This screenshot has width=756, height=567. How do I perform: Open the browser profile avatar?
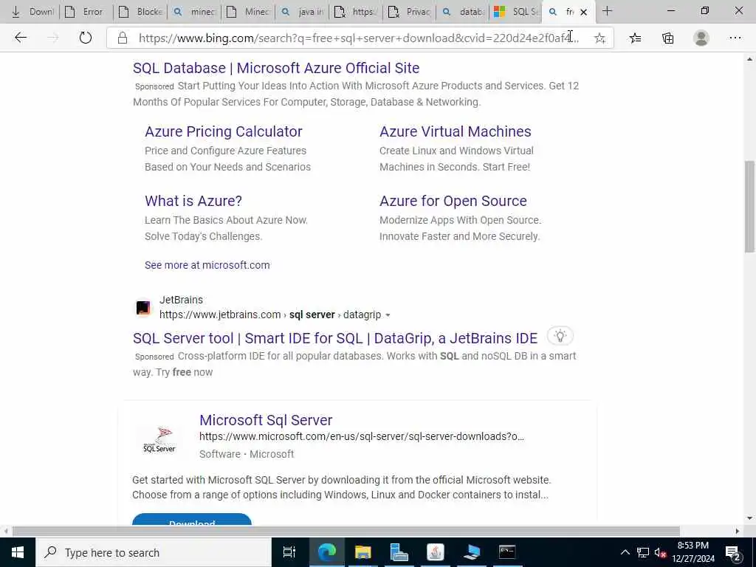point(701,38)
